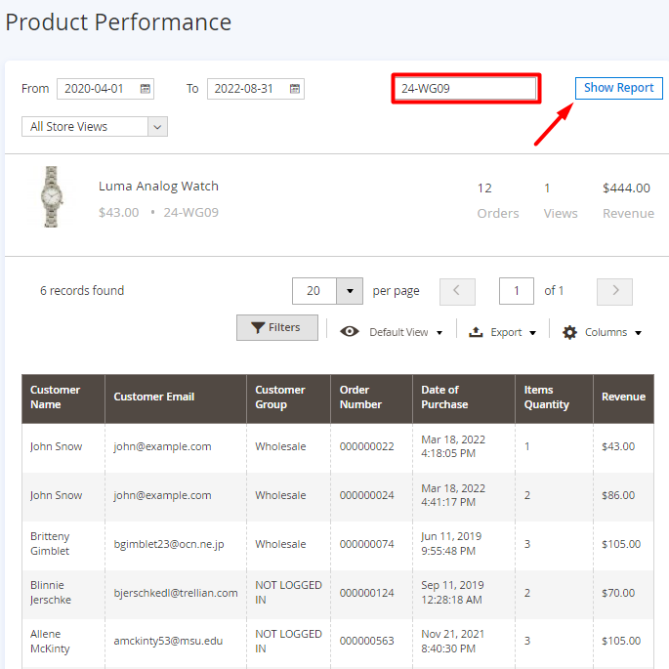Click the Show Report button
This screenshot has height=669, width=669.
point(618,88)
